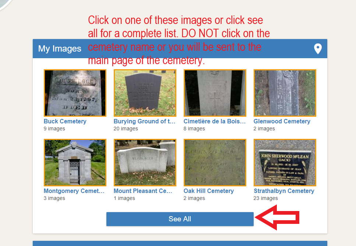This screenshot has height=246, width=356.
Task: Open the Montgomery Cemetery mausoleum thumbnail
Action: (x=75, y=163)
